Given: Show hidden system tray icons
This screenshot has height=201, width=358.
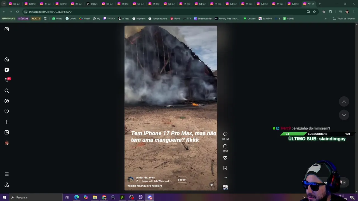Looking at the screenshot, I should tap(304, 197).
